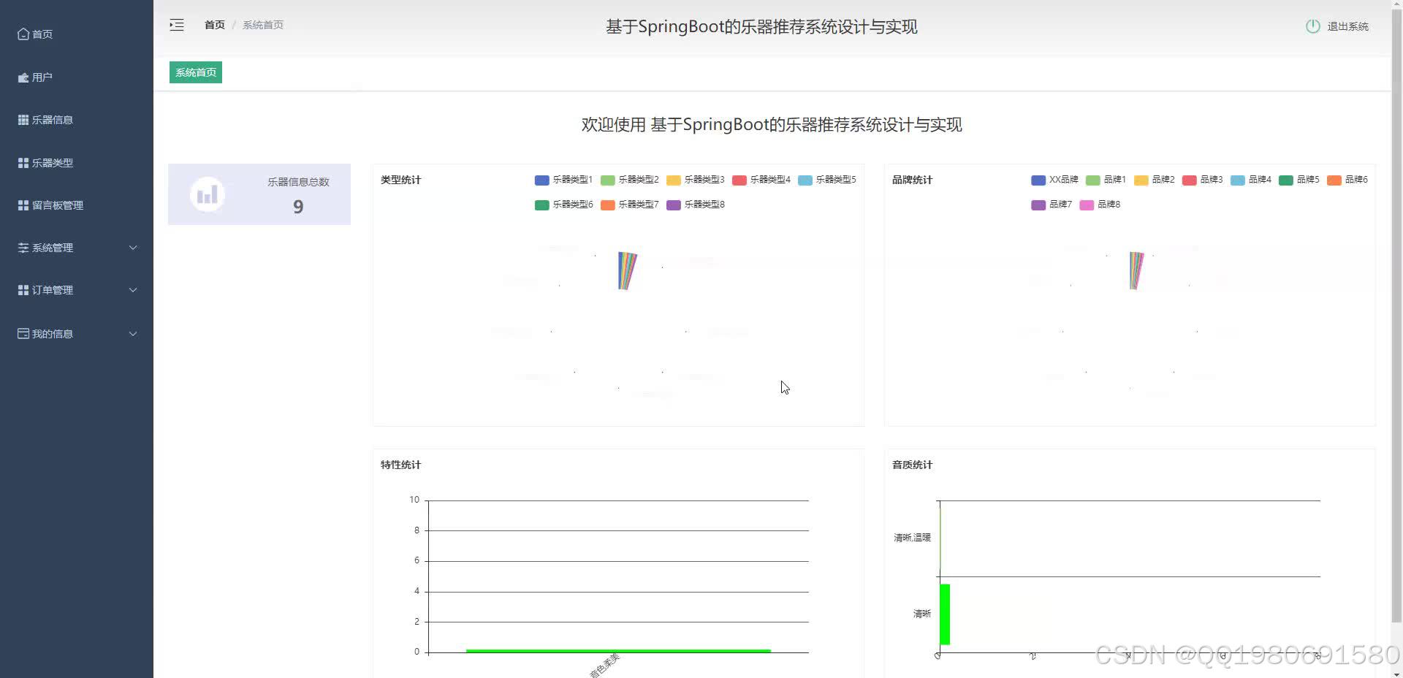This screenshot has width=1403, height=678.
Task: Click the 退出系统 logout button
Action: [x=1347, y=26]
